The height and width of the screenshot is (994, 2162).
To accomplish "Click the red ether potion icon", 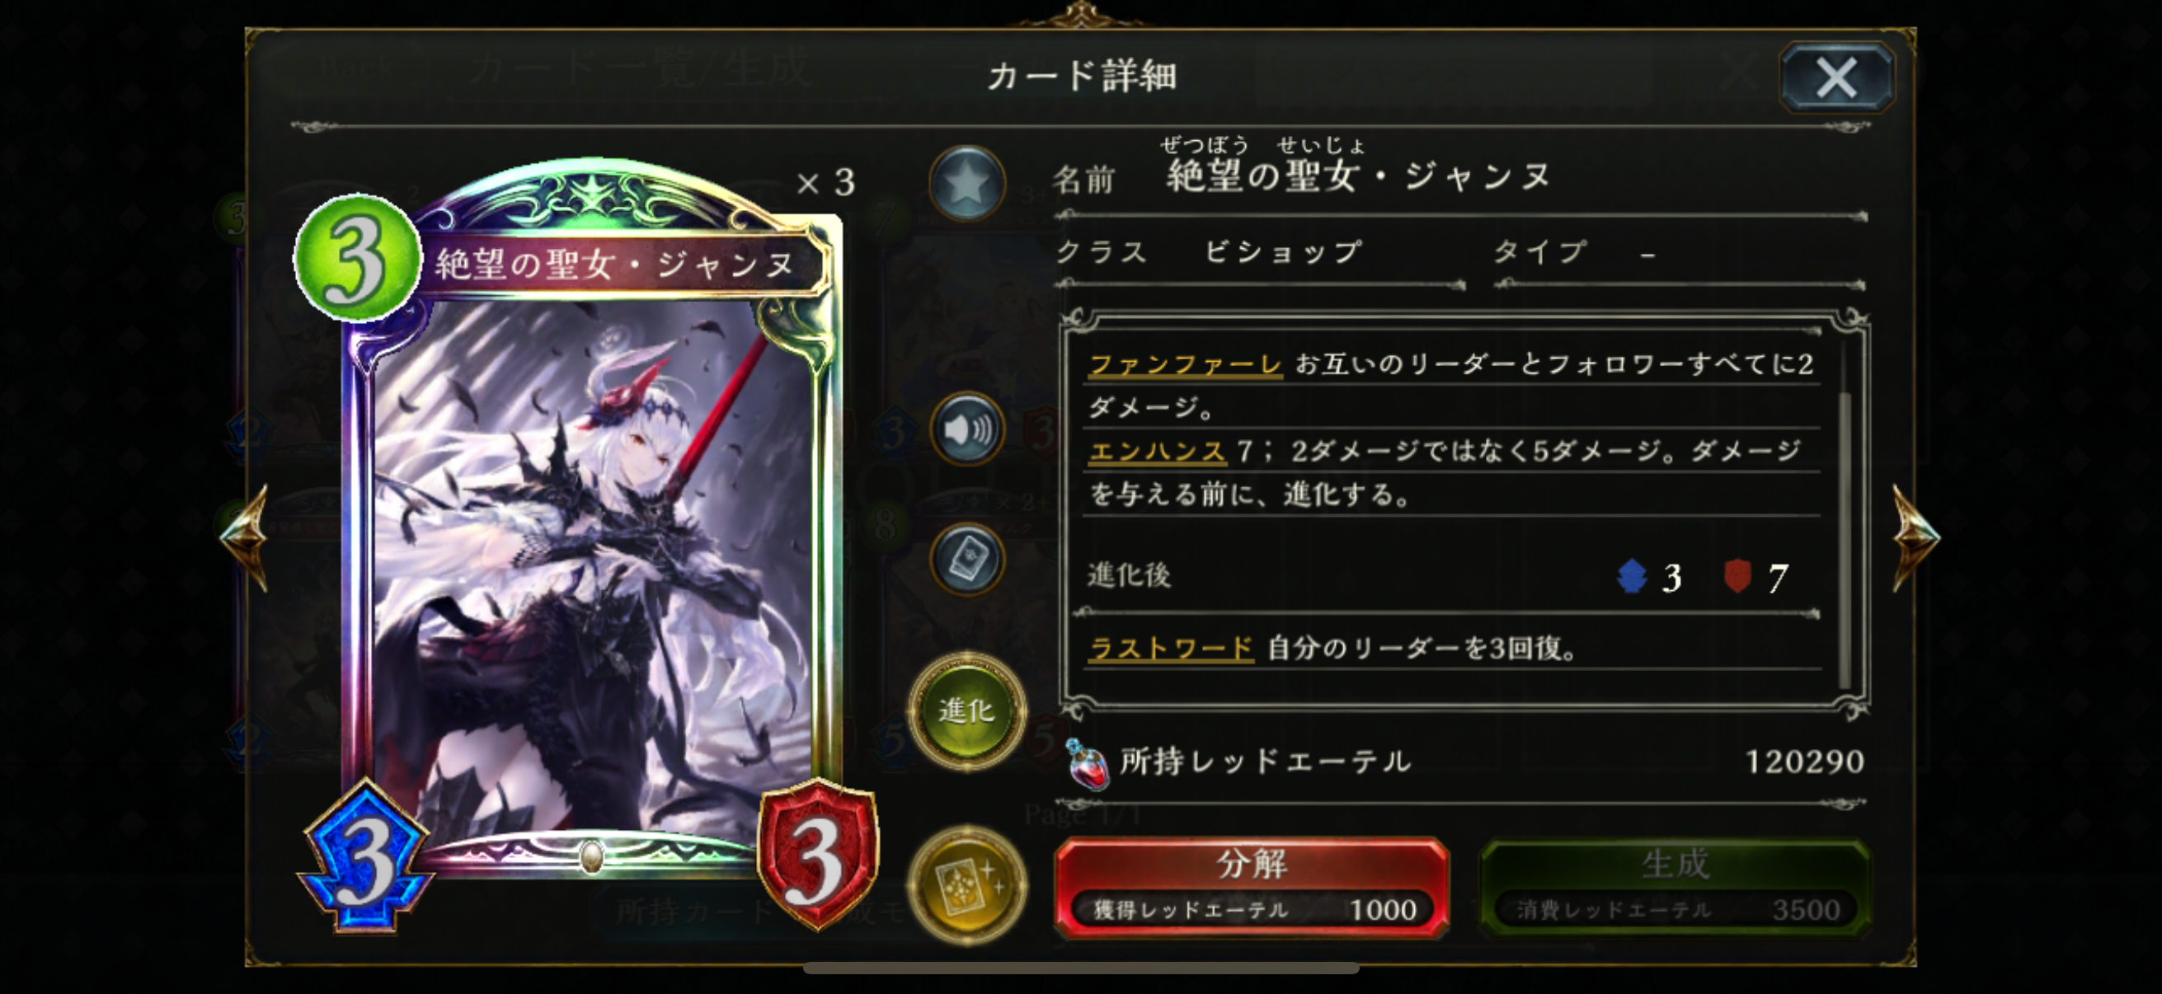I will [x=1086, y=764].
